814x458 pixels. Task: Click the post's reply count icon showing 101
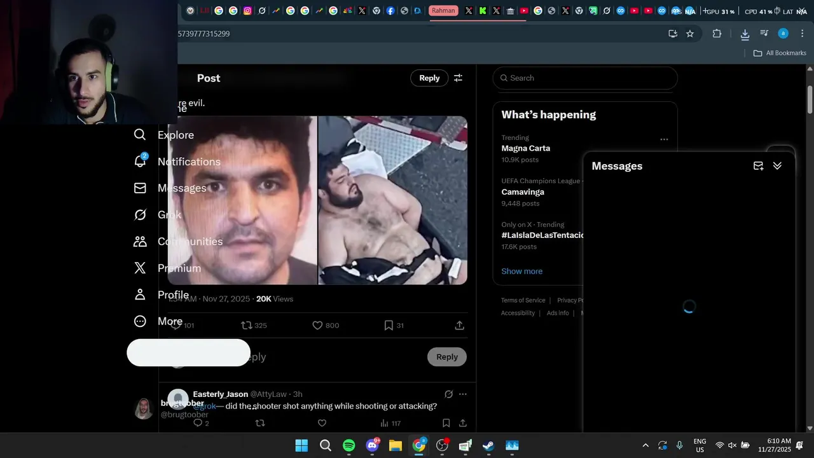point(176,325)
